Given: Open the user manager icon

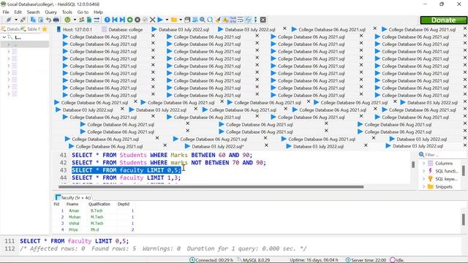Looking at the screenshot, I should pyautogui.click(x=81, y=20).
